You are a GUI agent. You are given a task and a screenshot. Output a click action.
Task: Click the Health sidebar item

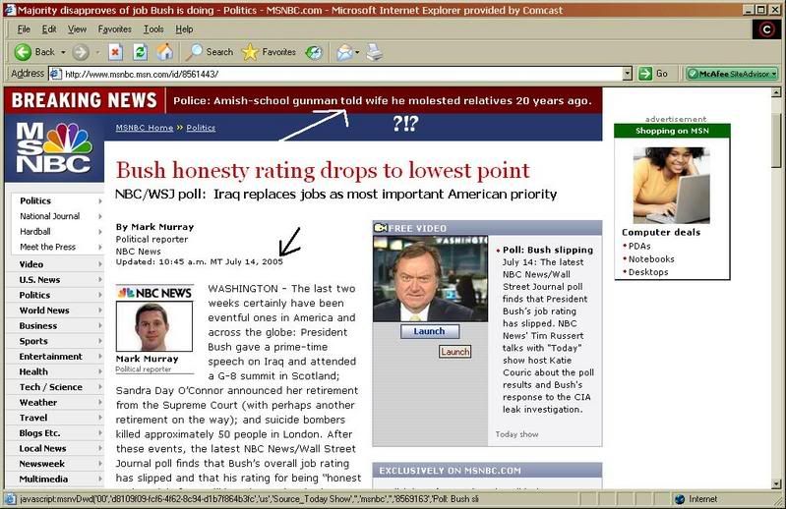(x=33, y=371)
